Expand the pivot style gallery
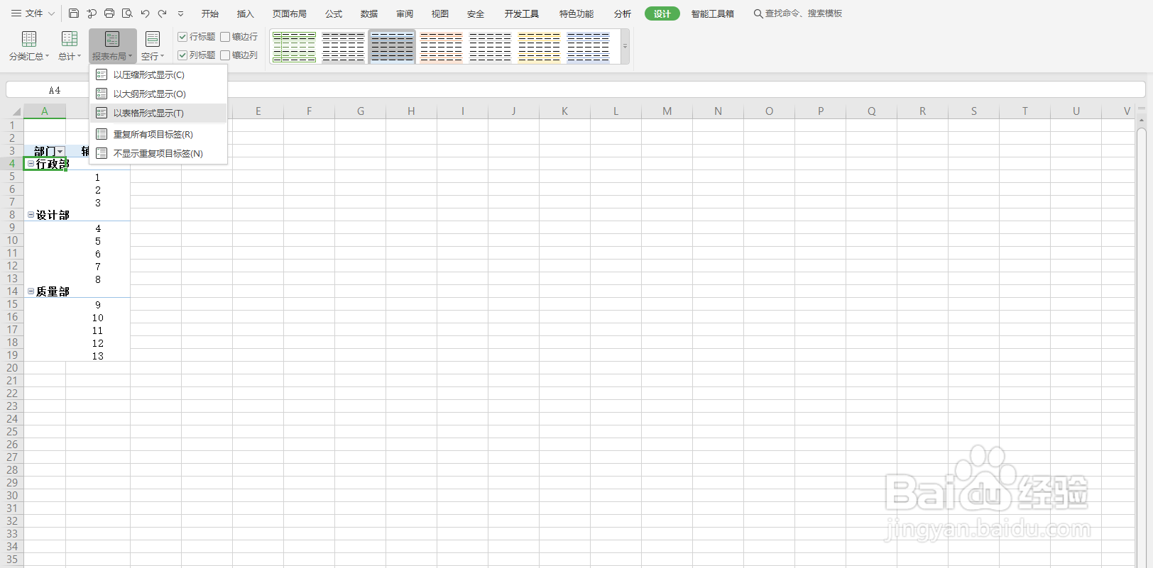 click(x=625, y=47)
